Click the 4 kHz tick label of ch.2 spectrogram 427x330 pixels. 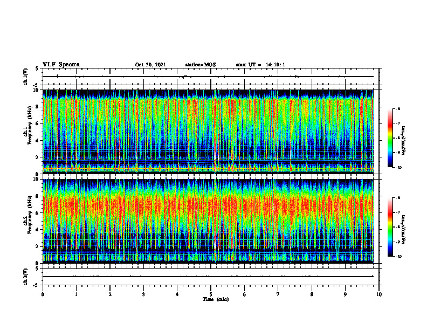[x=37, y=230]
